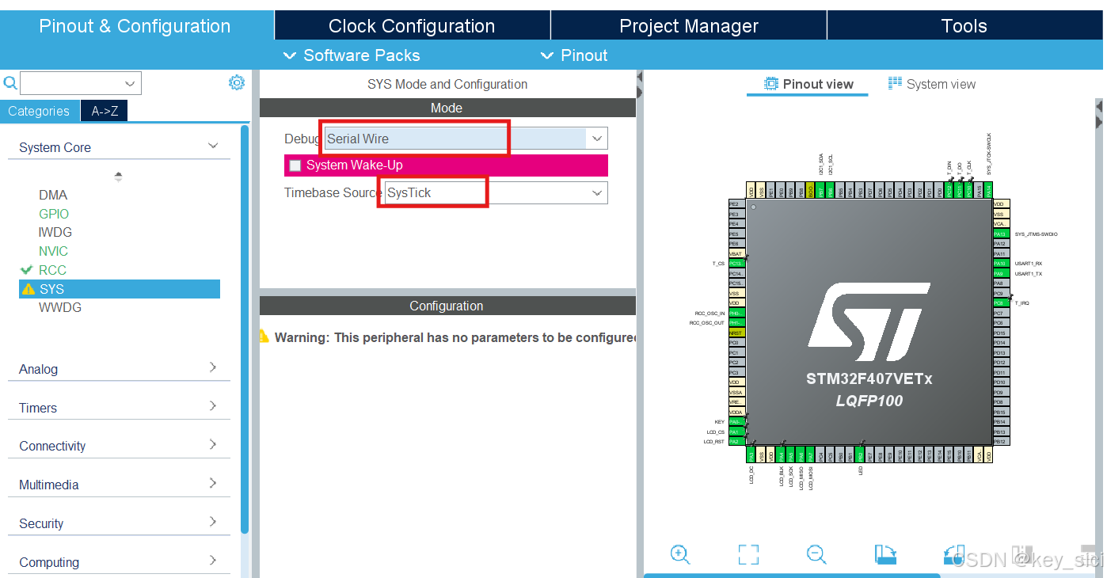Open the Tools tab
The width and height of the screenshot is (1107, 578).
tap(964, 25)
